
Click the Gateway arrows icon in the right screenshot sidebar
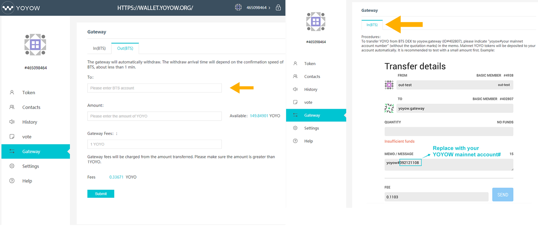click(295, 115)
